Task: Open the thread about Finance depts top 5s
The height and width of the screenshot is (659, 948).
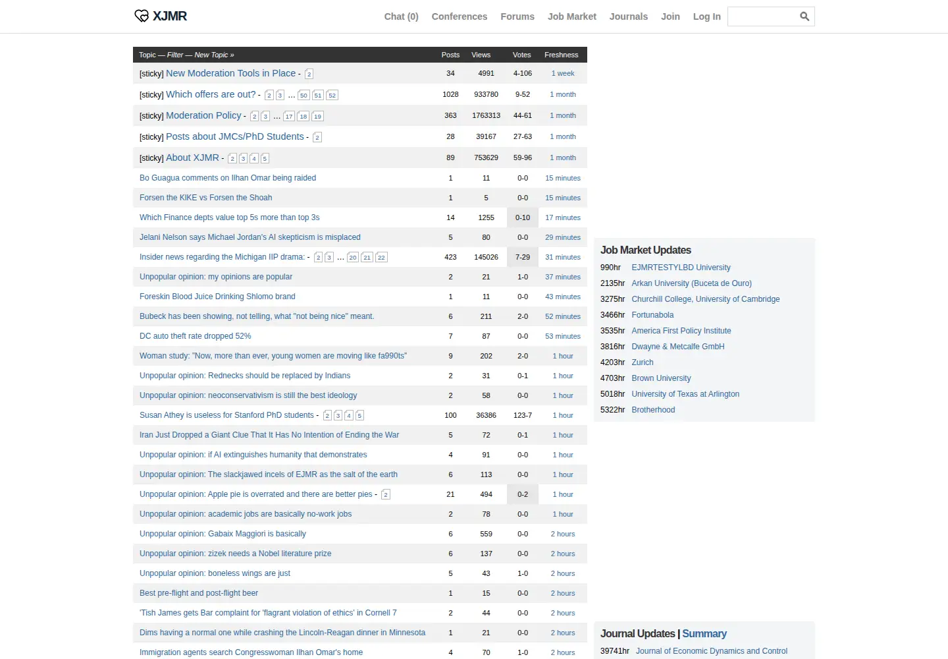Action: pyautogui.click(x=229, y=217)
